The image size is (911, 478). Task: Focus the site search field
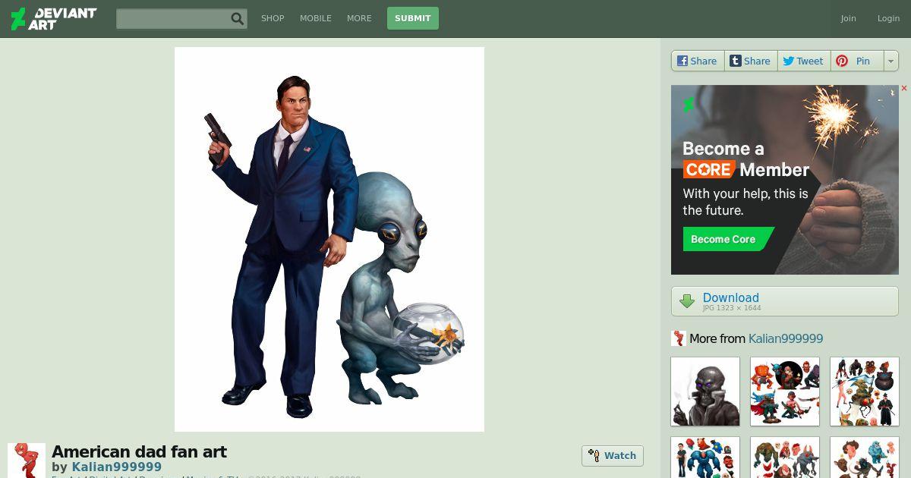(x=181, y=19)
